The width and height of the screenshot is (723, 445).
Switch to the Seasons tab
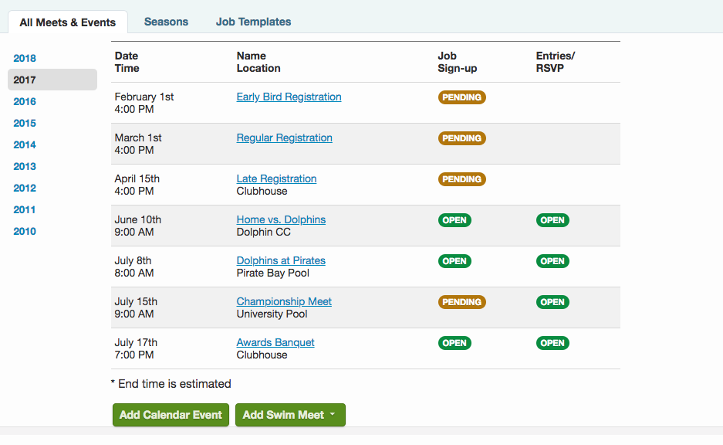click(166, 22)
